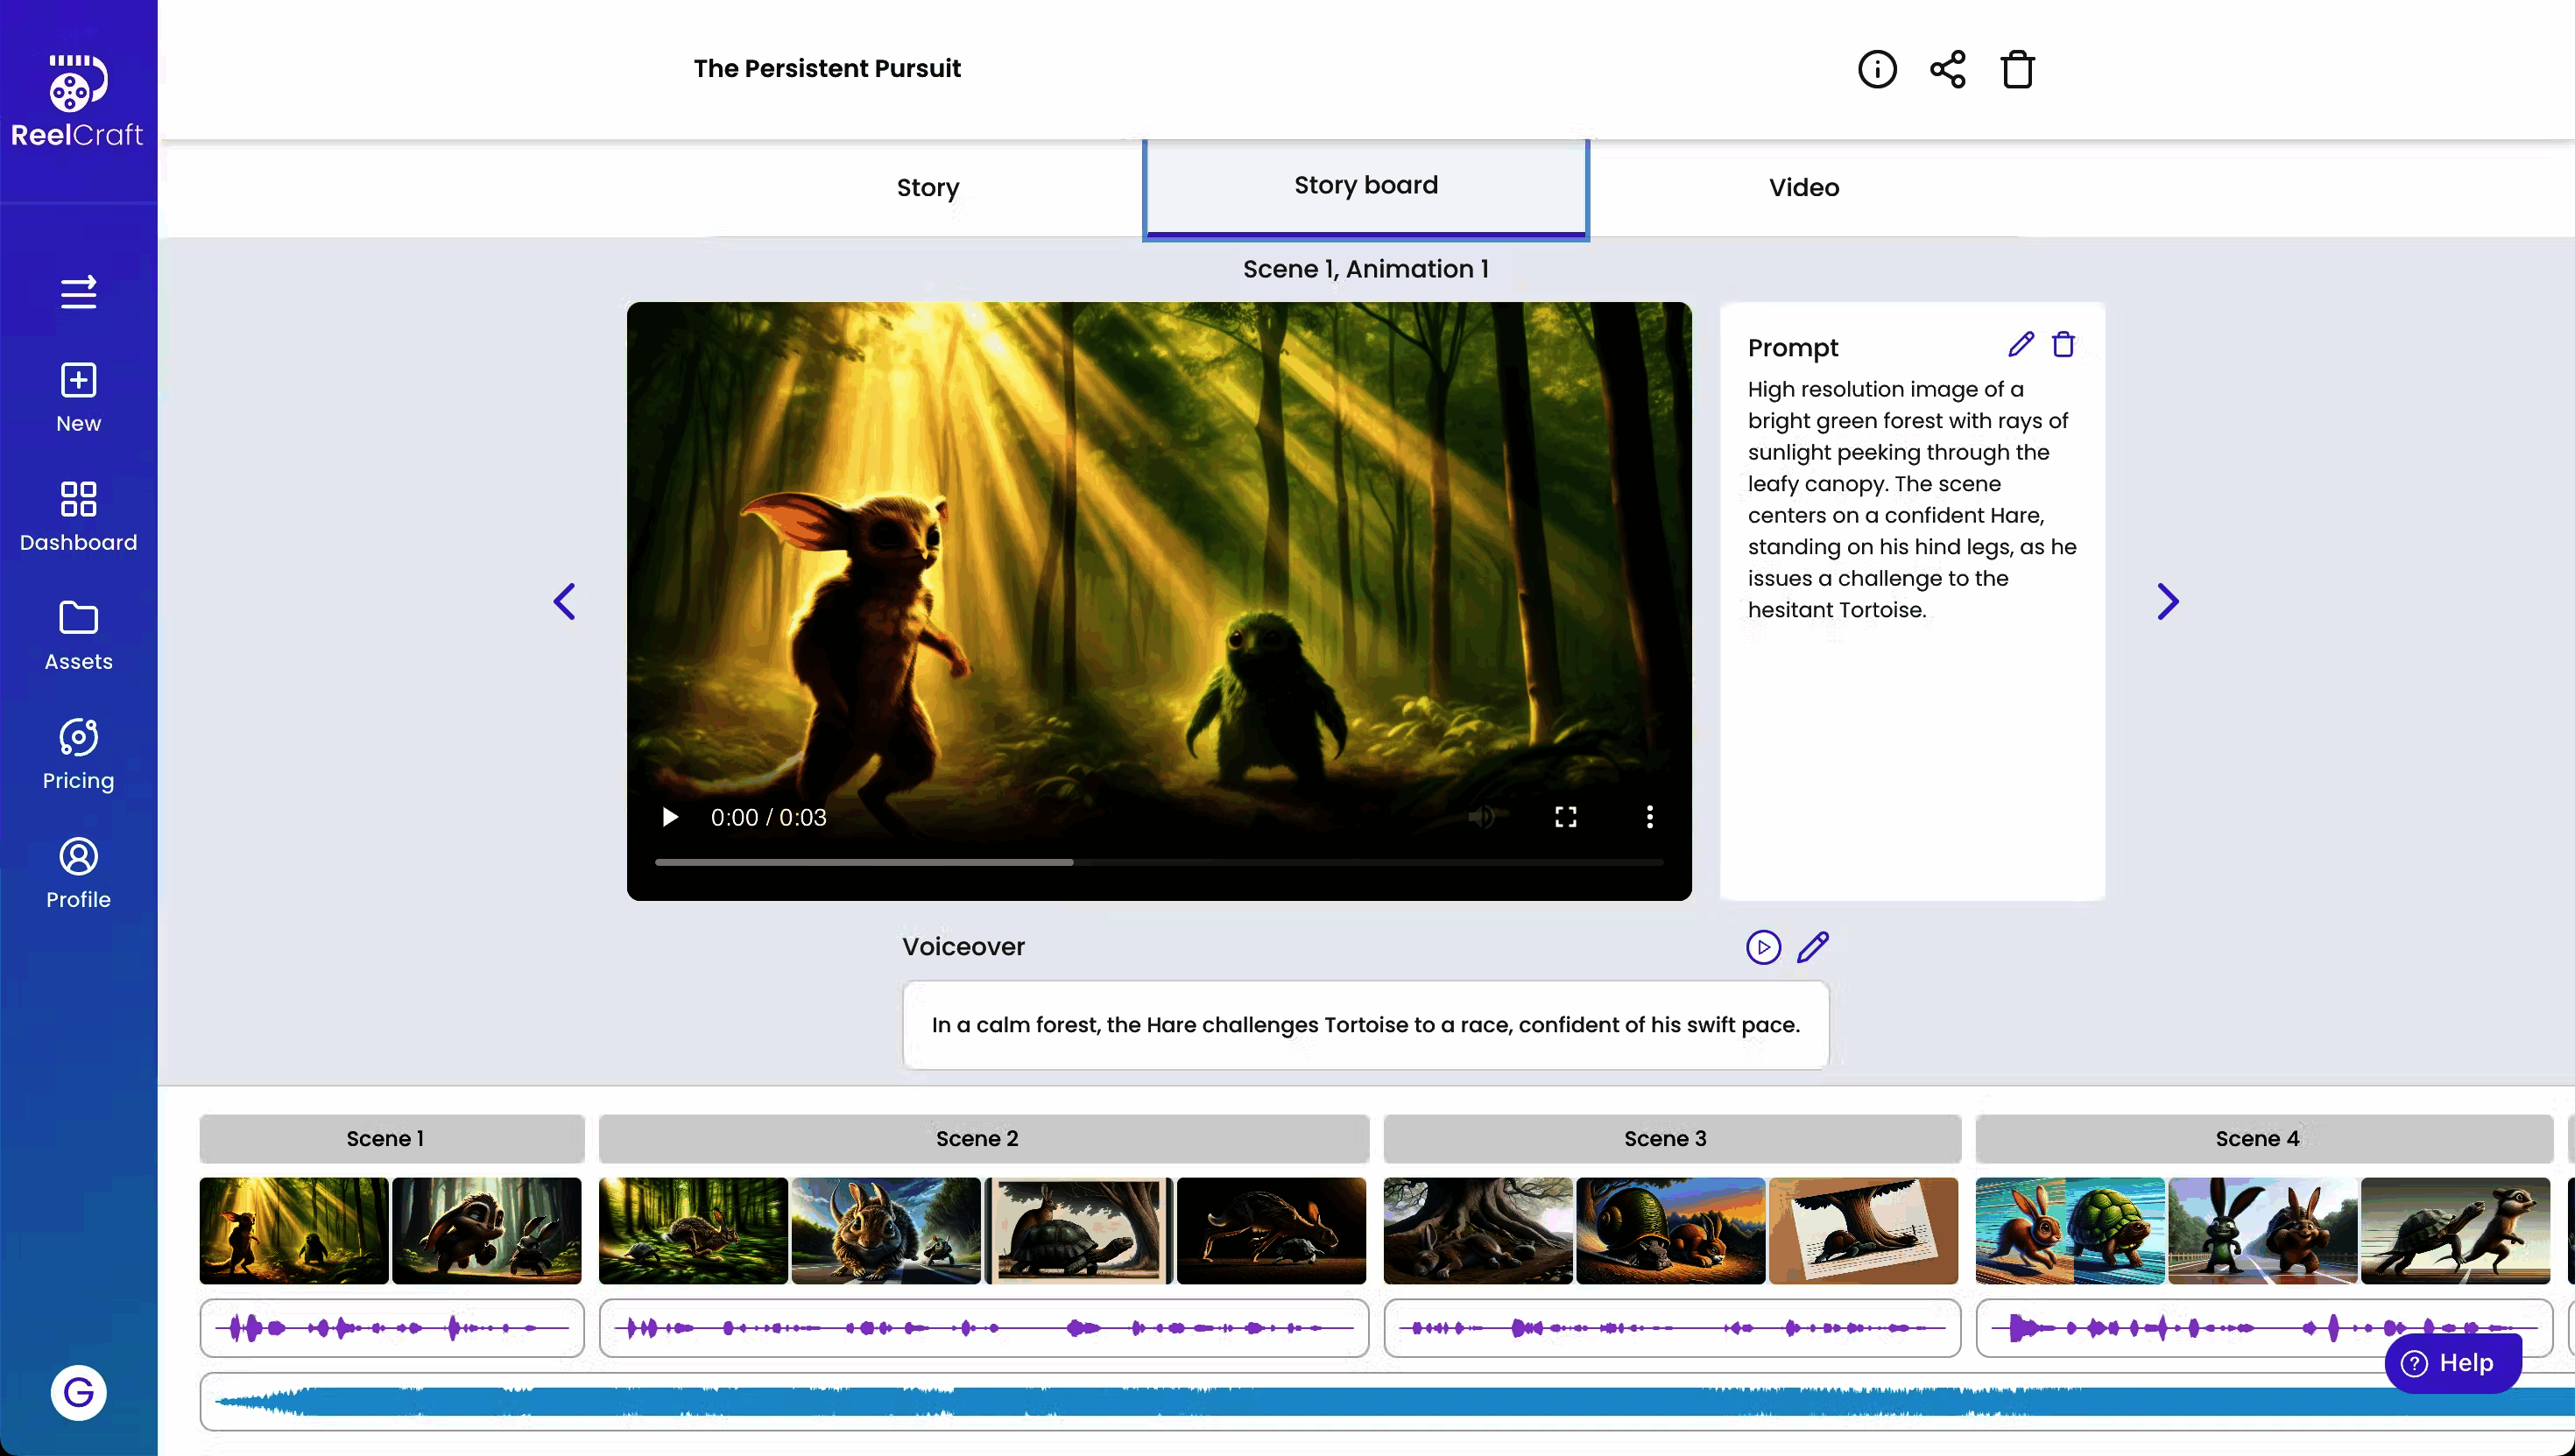Edit the prompt with pencil icon
2575x1456 pixels.
pos(2020,345)
